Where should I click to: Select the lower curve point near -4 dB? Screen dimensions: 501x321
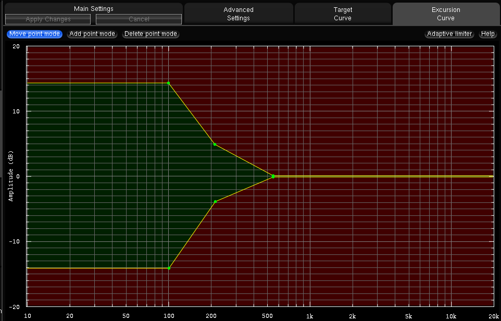[x=216, y=202]
